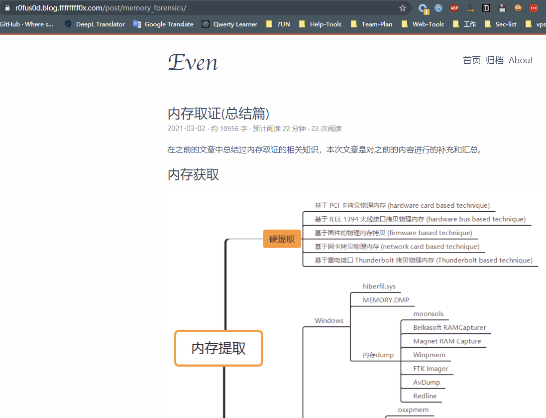Click the museum building extension icon
Image resolution: width=546 pixels, height=418 pixels.
[486, 8]
